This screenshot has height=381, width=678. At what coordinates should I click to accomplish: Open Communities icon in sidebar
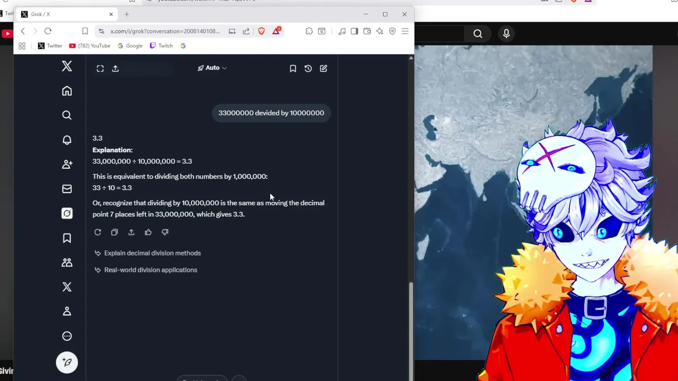(x=67, y=262)
